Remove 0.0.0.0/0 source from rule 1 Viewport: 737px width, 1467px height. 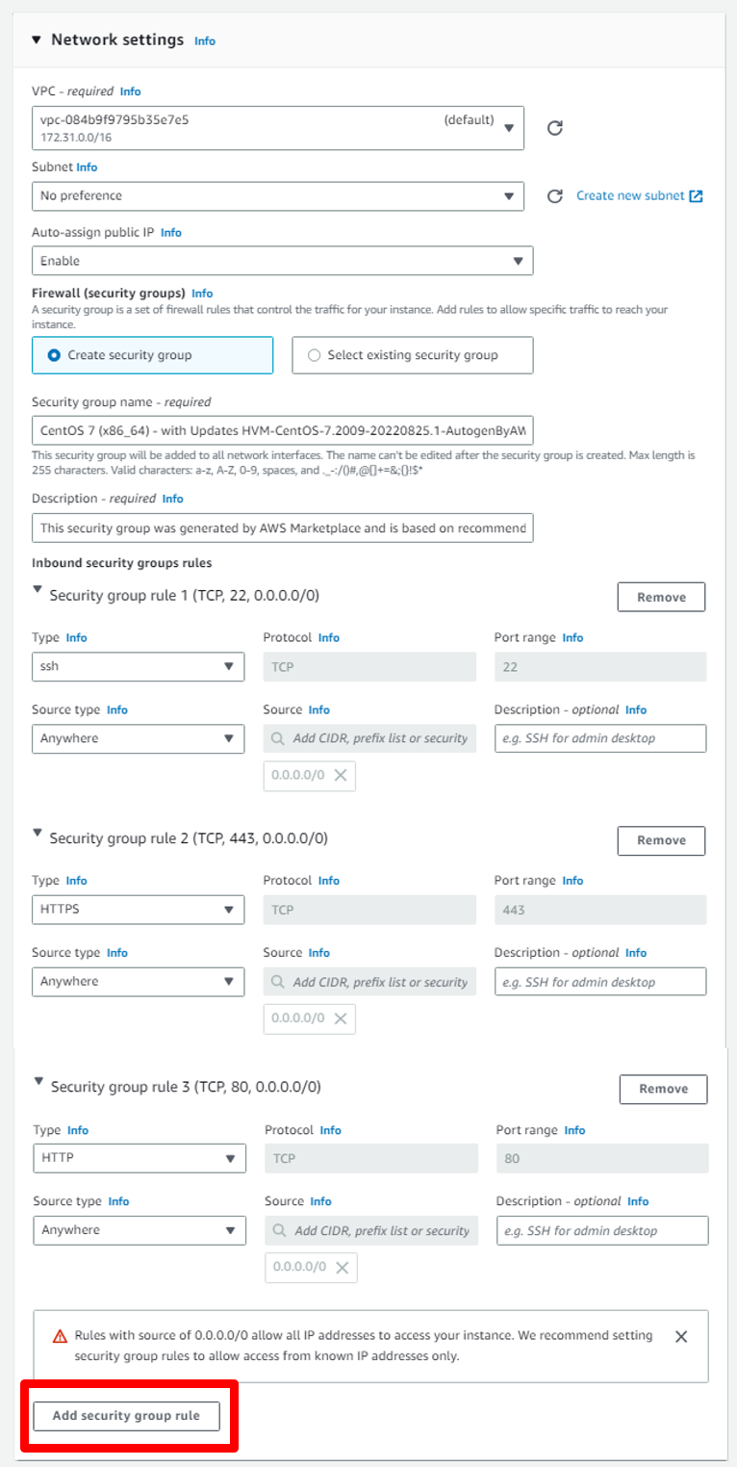coord(340,775)
